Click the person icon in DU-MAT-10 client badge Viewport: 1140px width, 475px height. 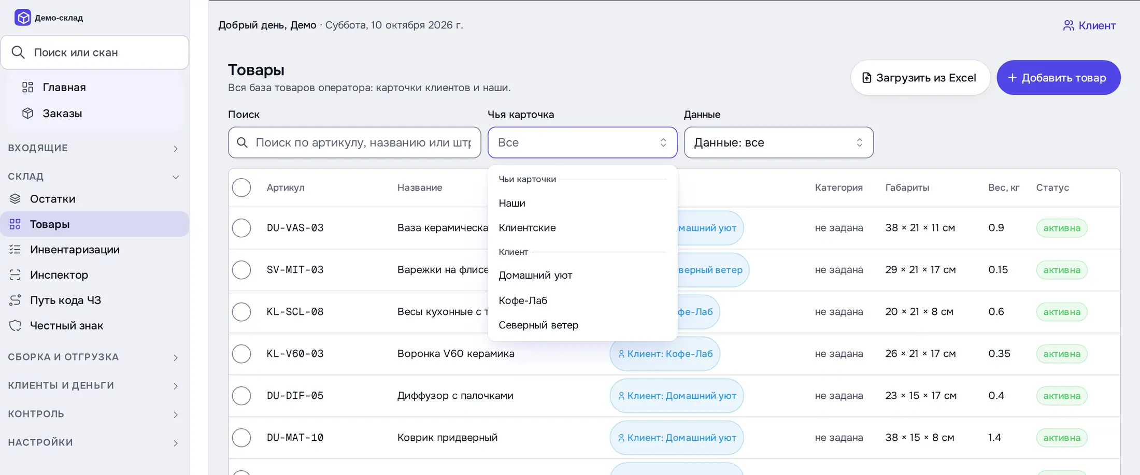point(621,438)
